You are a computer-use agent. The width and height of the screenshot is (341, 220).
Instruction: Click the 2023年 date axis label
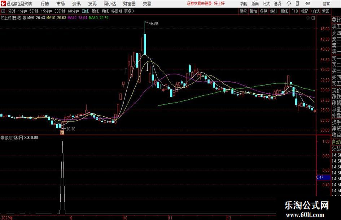pyautogui.click(x=7, y=218)
